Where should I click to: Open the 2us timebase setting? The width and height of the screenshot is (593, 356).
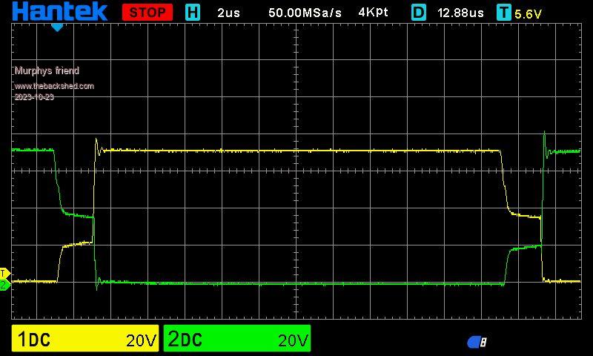pos(228,13)
